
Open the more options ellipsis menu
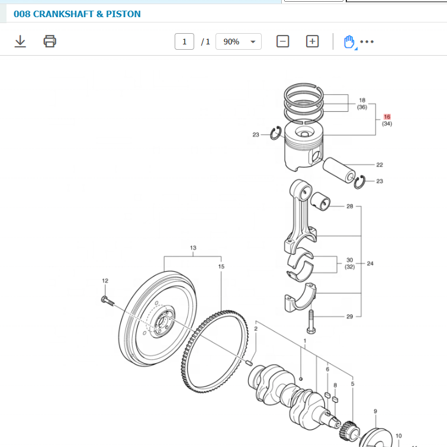click(367, 42)
